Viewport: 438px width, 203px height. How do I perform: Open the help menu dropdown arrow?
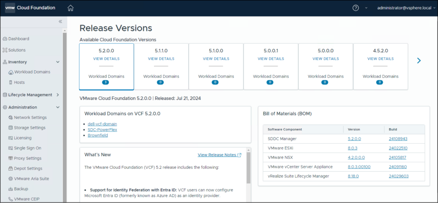pyautogui.click(x=366, y=8)
